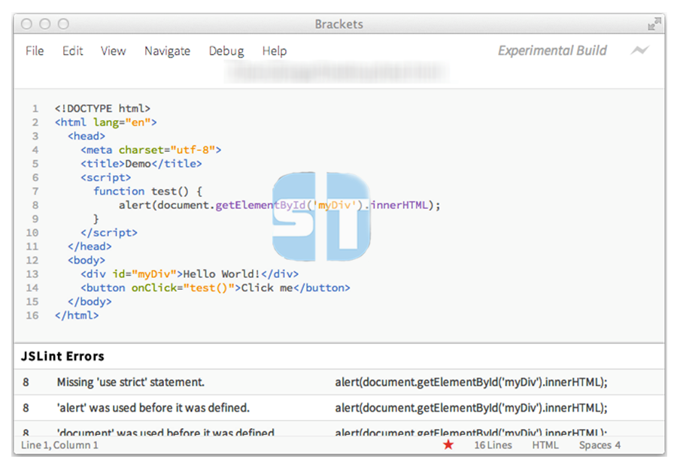Click the JSLint Errors panel header
677x468 pixels.
coord(62,356)
